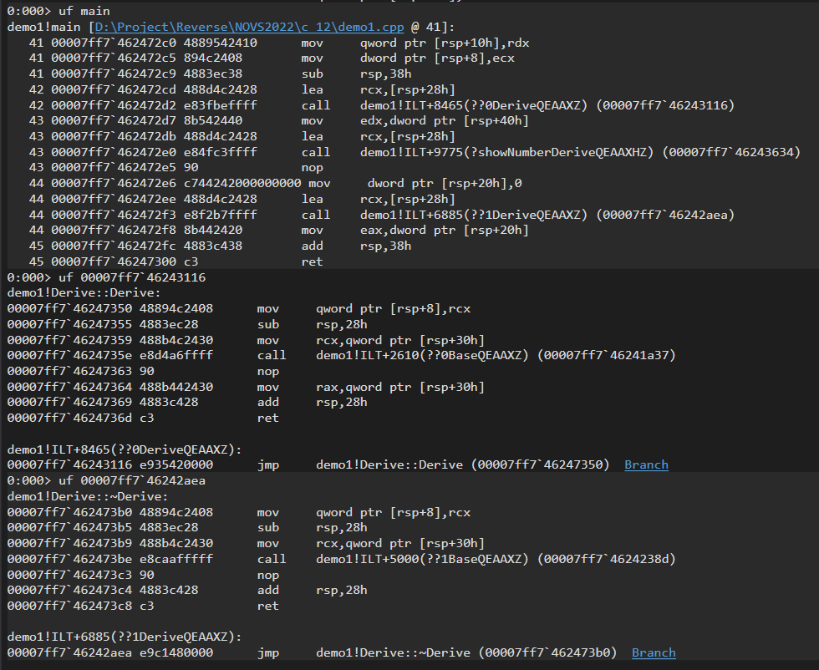This screenshot has height=670, width=819.
Task: Click the 'uf main' command line
Action: point(58,11)
